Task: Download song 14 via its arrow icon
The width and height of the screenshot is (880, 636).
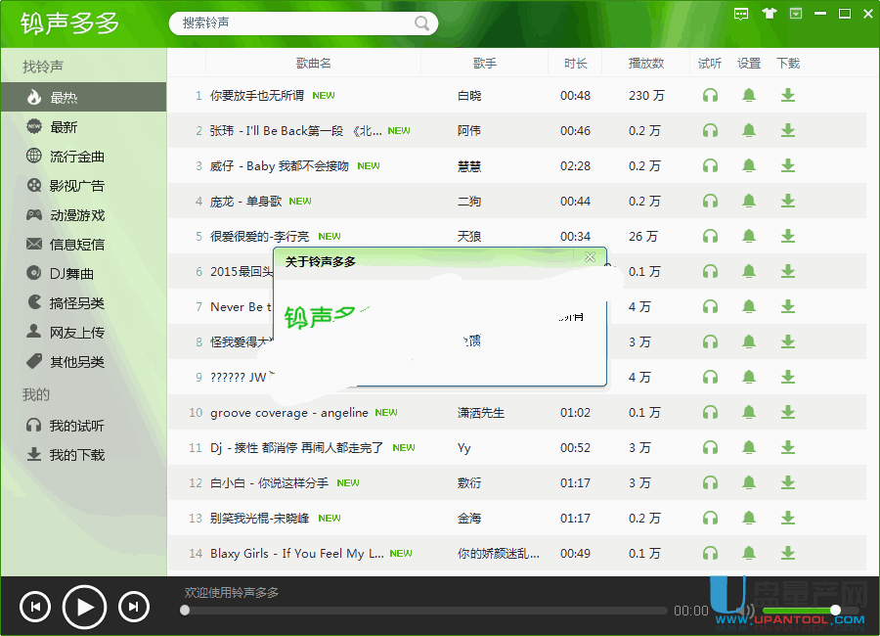Action: point(788,554)
